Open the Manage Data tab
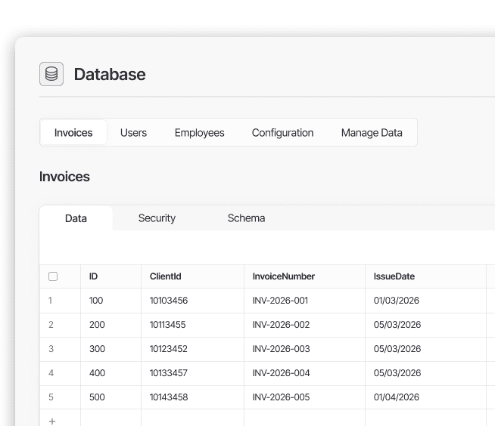The width and height of the screenshot is (495, 426). 372,133
